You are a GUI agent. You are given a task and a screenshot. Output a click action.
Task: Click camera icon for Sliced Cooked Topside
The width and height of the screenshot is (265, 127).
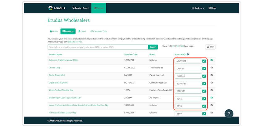tap(212, 90)
